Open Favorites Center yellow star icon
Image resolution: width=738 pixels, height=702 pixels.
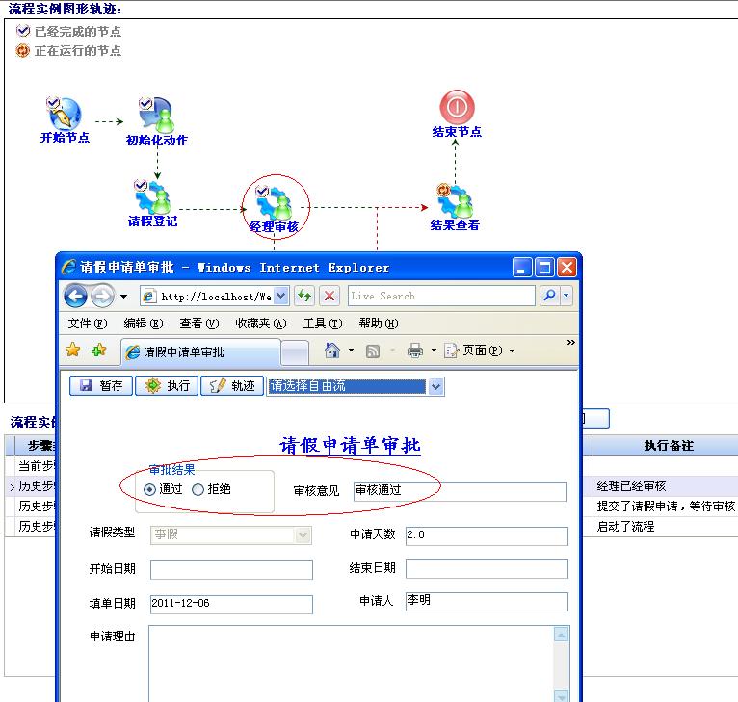coord(73,351)
